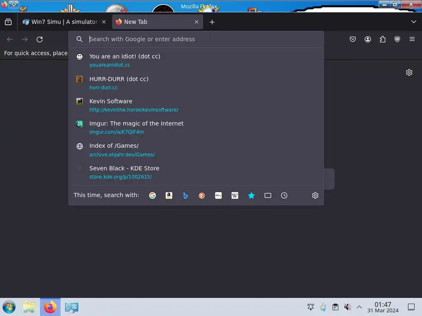The height and width of the screenshot is (316, 422).
Task: Personalize new tab with gear icon
Action: point(409,72)
